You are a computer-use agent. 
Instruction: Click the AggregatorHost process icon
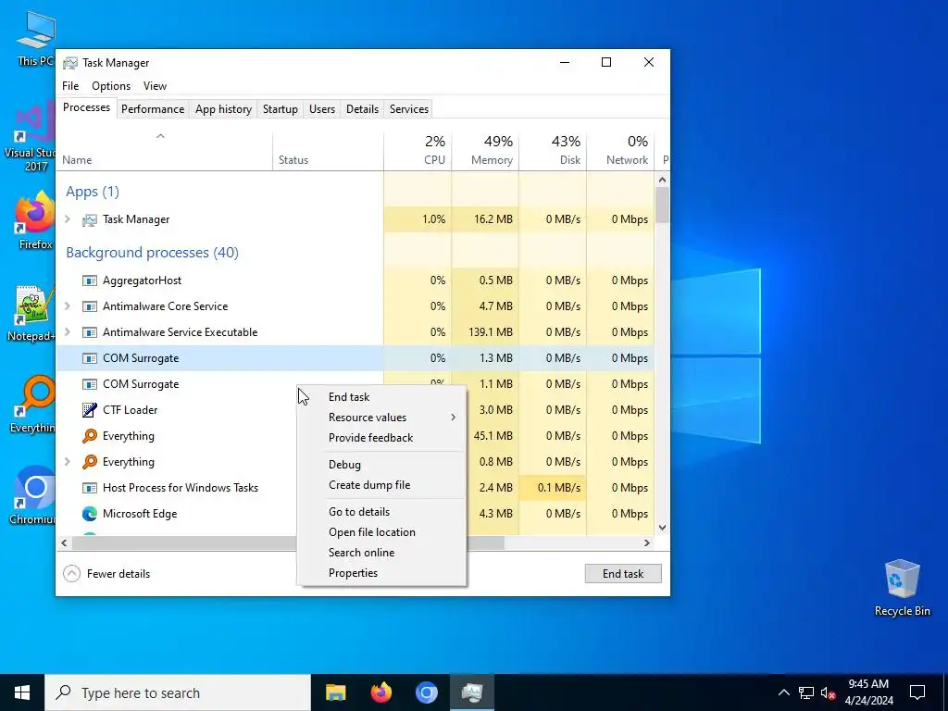point(90,281)
